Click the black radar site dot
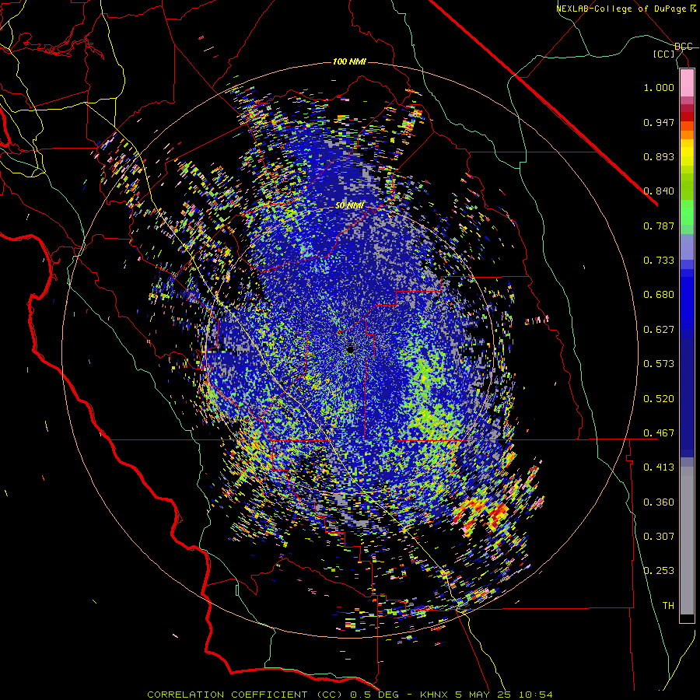This screenshot has height=700, width=700. coord(351,350)
